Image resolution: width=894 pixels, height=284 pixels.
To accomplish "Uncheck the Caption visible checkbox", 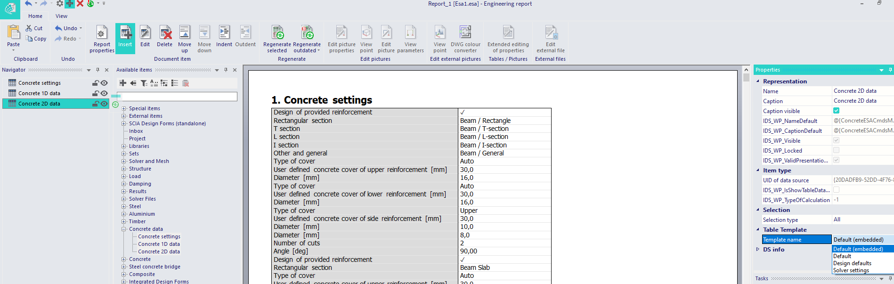I will (x=837, y=111).
